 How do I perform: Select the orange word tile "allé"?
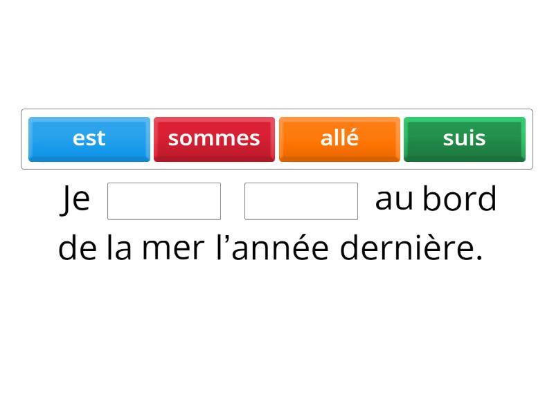pyautogui.click(x=339, y=138)
